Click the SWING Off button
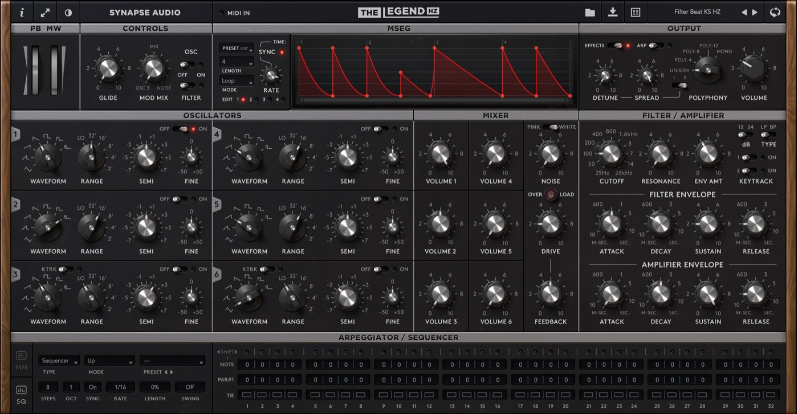The image size is (798, 414). (x=190, y=387)
